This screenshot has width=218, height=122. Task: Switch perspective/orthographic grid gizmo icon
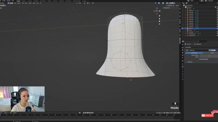tap(159, 24)
